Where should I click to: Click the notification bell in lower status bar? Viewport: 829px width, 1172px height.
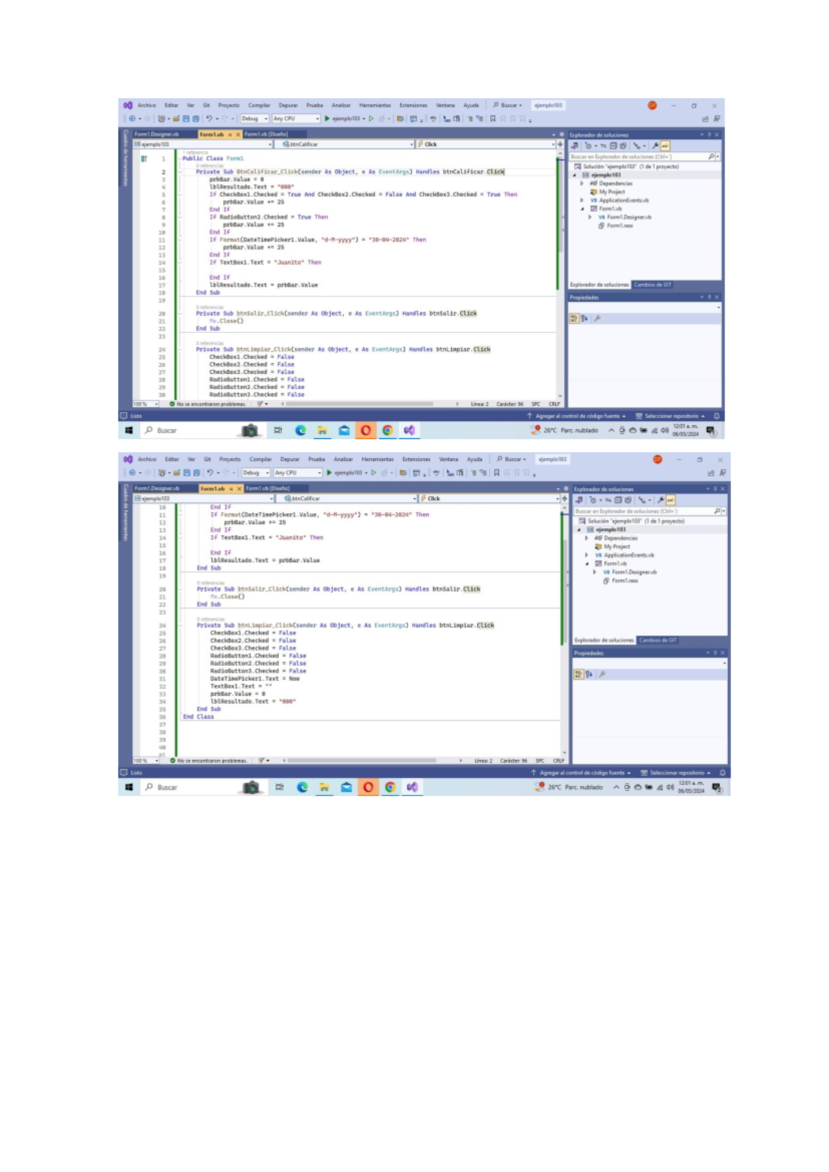coord(723,773)
